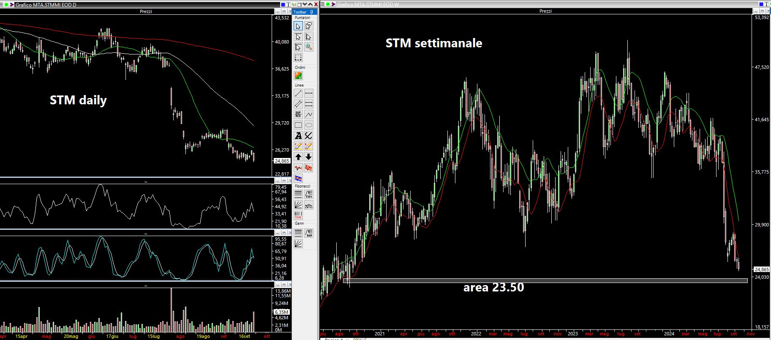Click the green status circle on daily chart
Screen dimensions: 771x340
6,5
